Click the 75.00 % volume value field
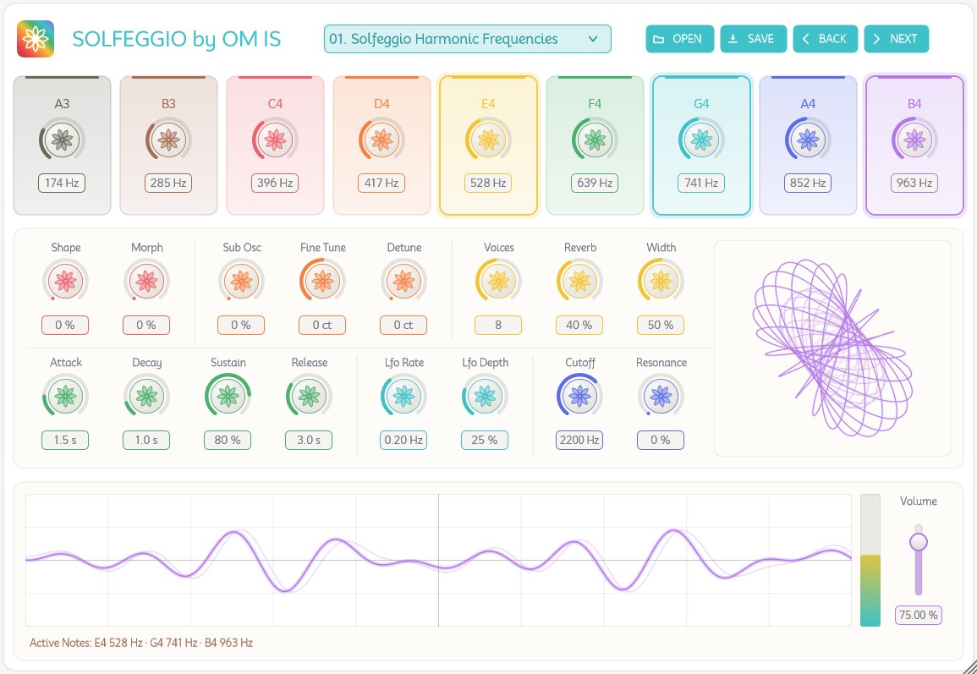Viewport: 977px width, 674px height. [x=919, y=615]
